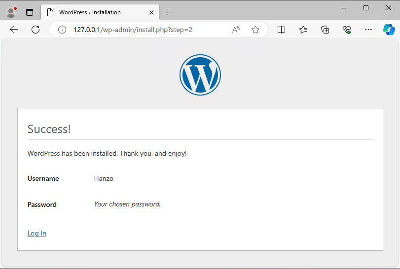Add this page to favorites star
The width and height of the screenshot is (400, 269).
pyautogui.click(x=255, y=30)
